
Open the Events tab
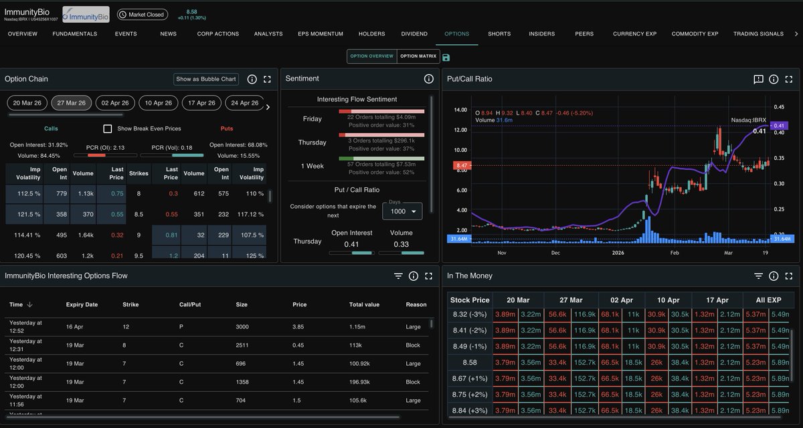[126, 33]
